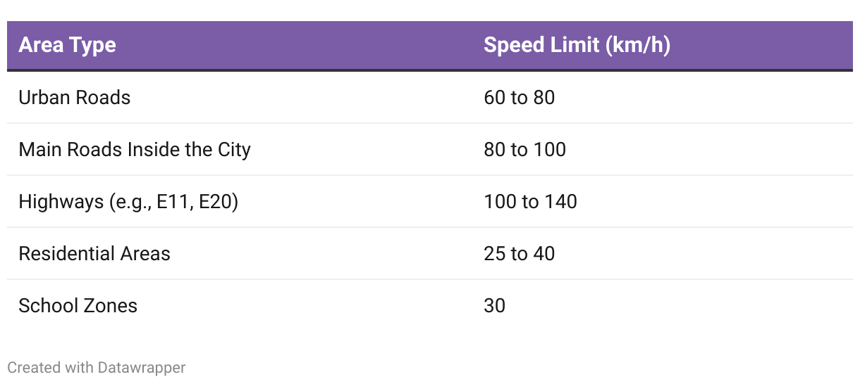This screenshot has width=860, height=384.
Task: Click the number 140 in Highways row
Action: (x=561, y=202)
